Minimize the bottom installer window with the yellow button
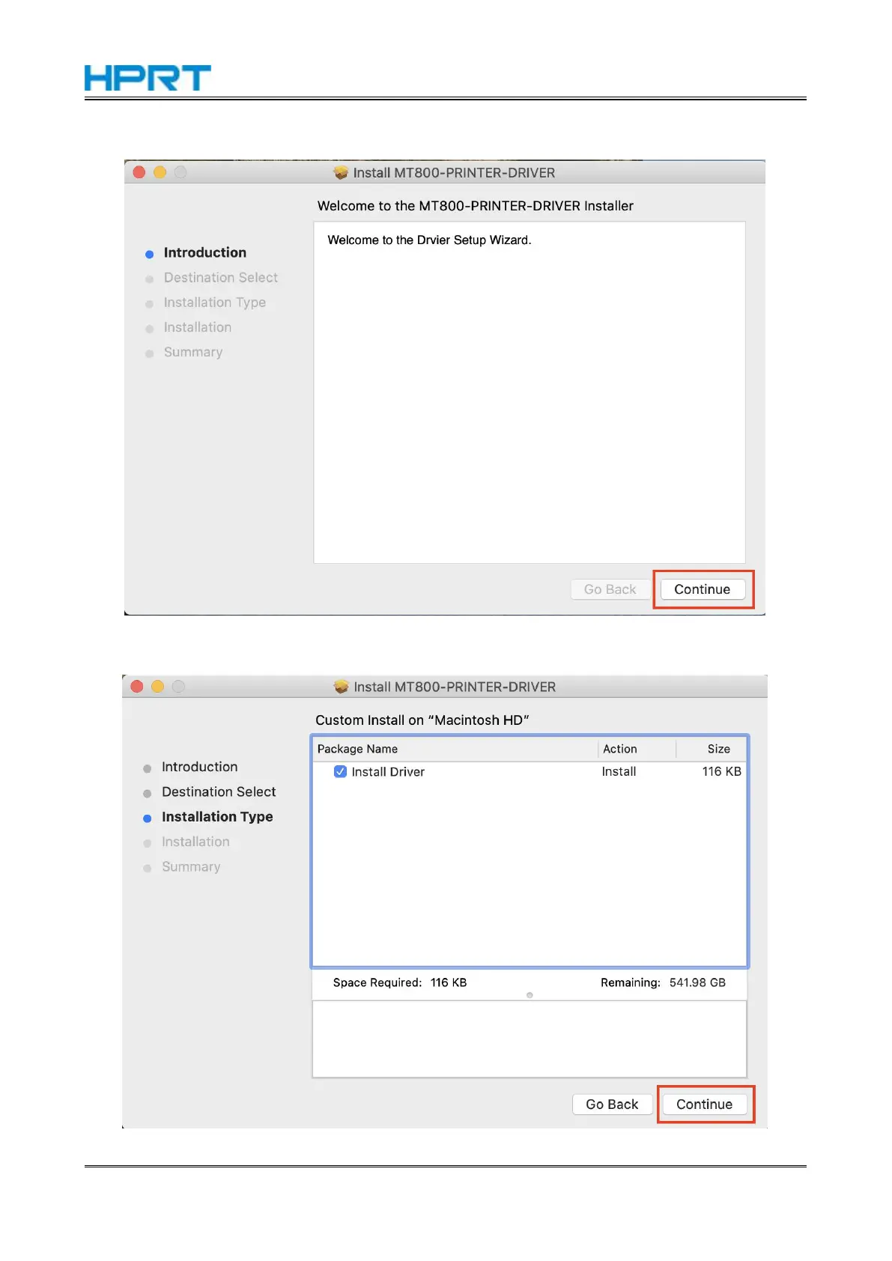This screenshot has width=892, height=1261. pyautogui.click(x=157, y=687)
